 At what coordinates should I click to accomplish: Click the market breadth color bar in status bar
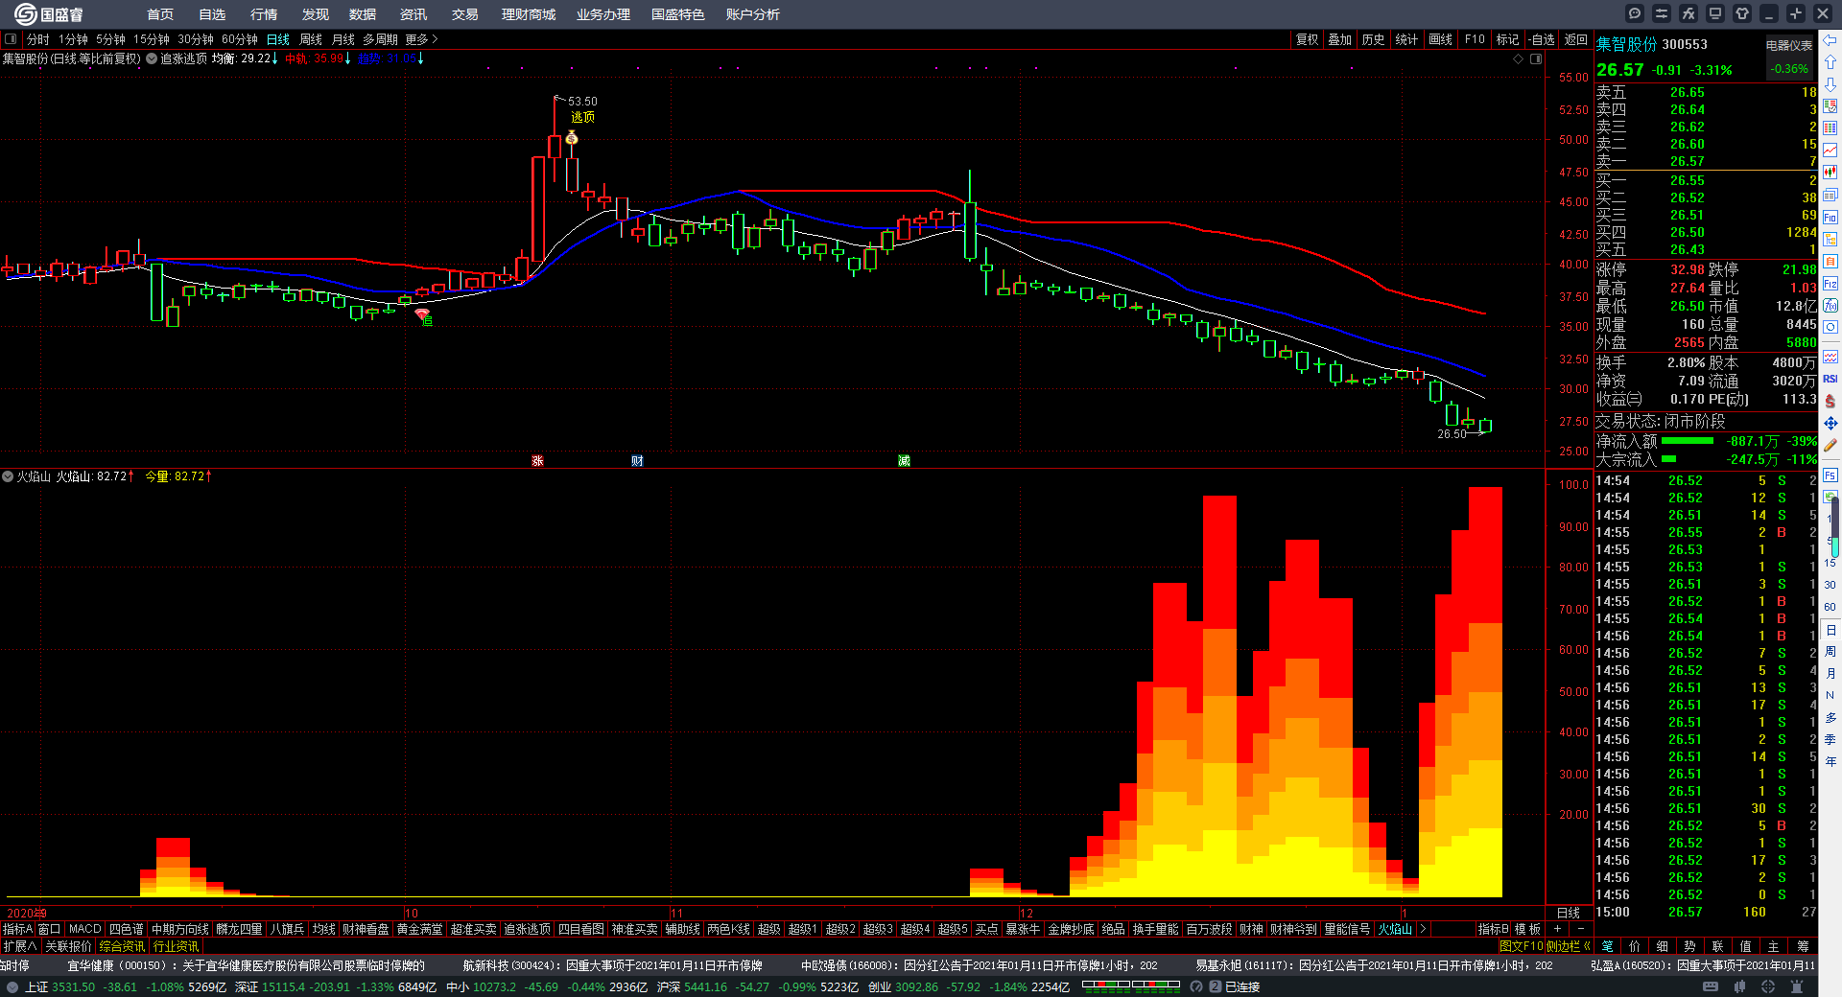tap(1130, 985)
